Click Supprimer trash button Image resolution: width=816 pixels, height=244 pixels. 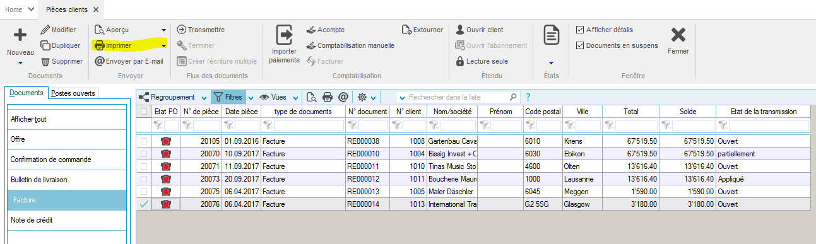point(61,61)
